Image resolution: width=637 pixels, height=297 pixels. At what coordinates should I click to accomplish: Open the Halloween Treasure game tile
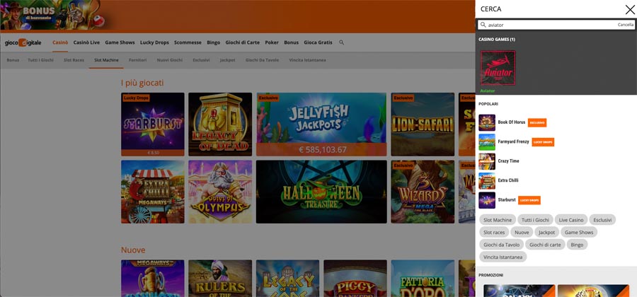pyautogui.click(x=321, y=192)
